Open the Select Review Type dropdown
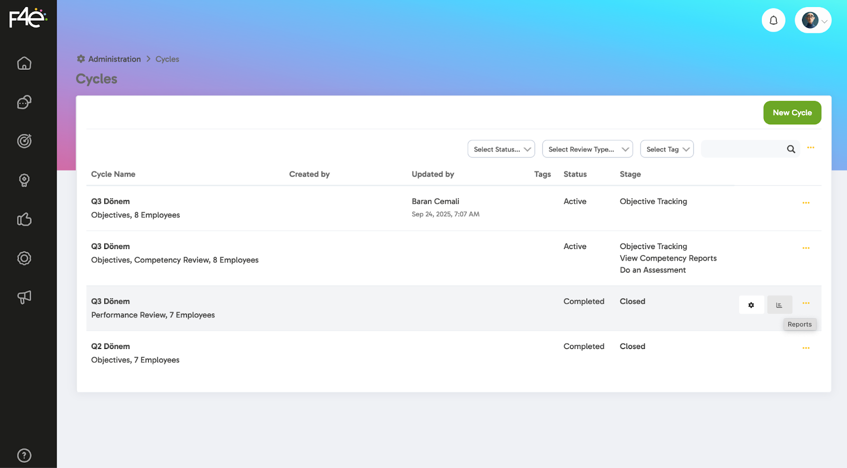847x468 pixels. tap(587, 149)
